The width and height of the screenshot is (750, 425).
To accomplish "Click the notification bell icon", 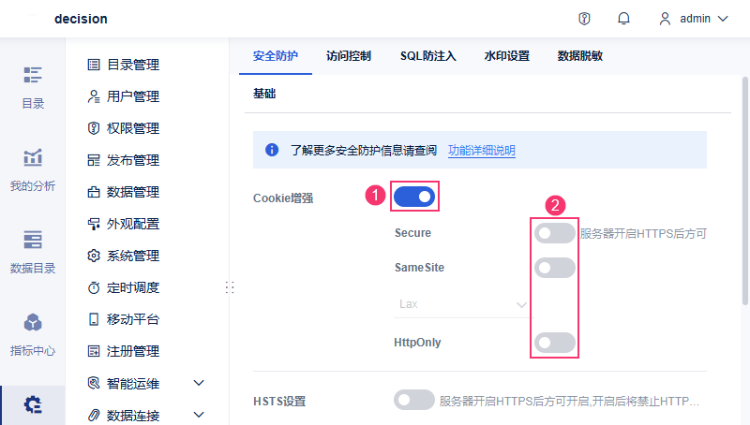I will coord(623,19).
